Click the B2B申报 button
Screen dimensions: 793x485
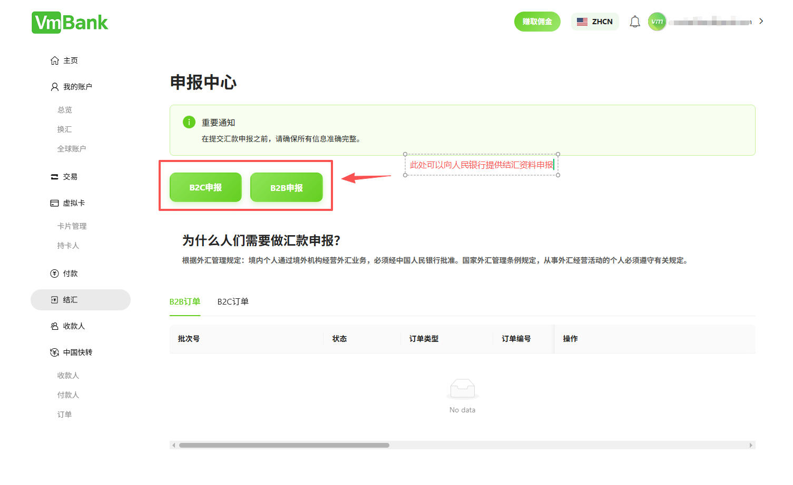click(x=287, y=187)
